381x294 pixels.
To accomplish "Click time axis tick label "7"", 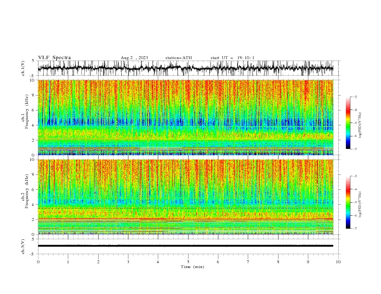I will pyautogui.click(x=248, y=262).
